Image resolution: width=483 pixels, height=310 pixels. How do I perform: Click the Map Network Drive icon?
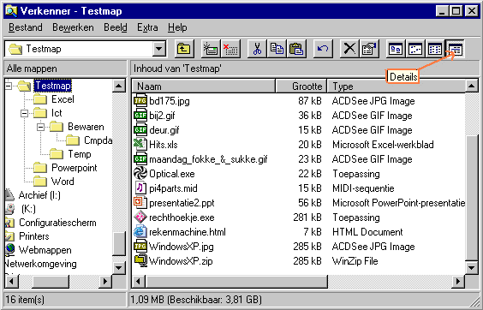(211, 49)
